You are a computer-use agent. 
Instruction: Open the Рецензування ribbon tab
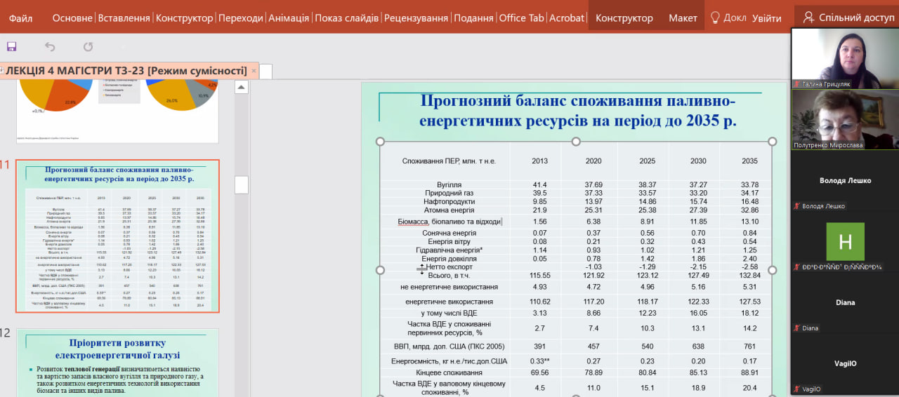coord(416,18)
